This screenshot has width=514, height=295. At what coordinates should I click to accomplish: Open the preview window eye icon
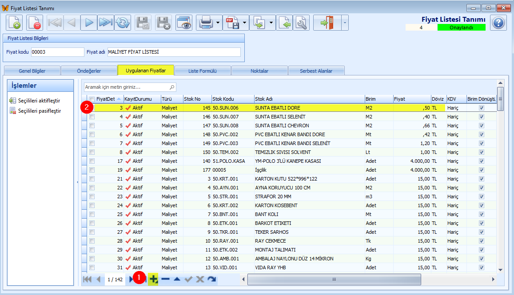184,23
